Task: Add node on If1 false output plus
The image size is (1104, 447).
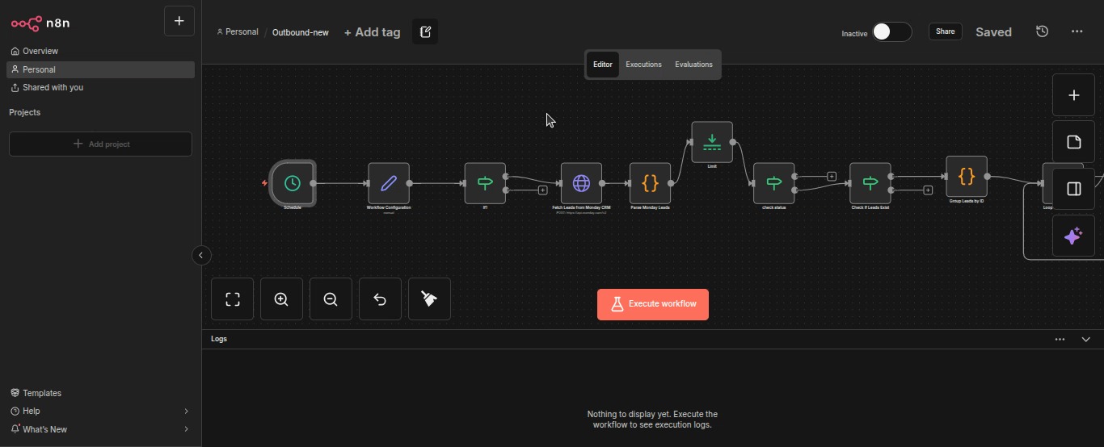Action: point(542,190)
